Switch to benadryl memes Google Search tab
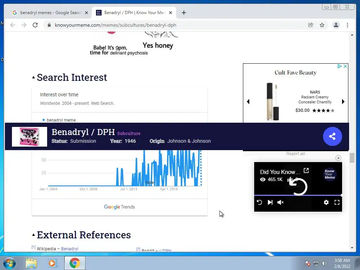The height and width of the screenshot is (270, 360). pos(47,13)
